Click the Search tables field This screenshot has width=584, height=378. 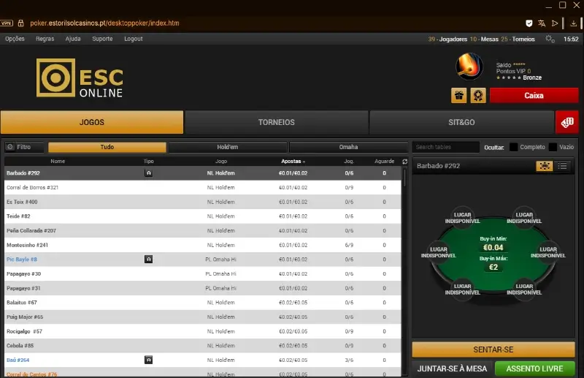[445, 147]
